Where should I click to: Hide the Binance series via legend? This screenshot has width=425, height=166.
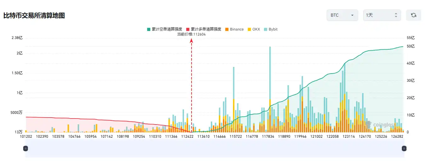pyautogui.click(x=234, y=29)
